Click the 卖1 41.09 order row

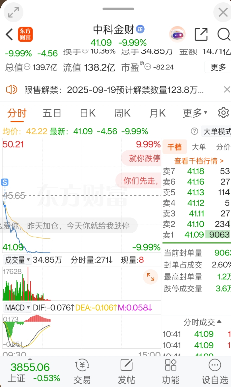point(196,234)
